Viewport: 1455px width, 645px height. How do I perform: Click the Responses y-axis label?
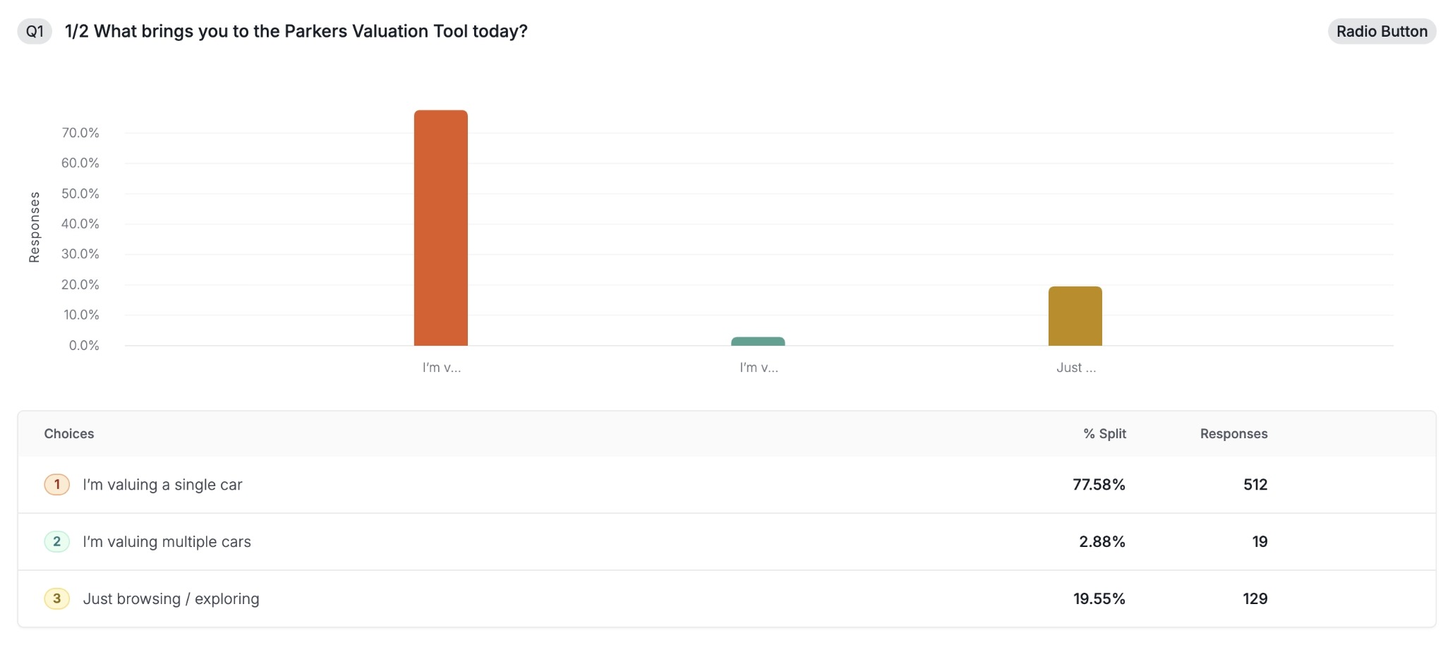tap(34, 227)
